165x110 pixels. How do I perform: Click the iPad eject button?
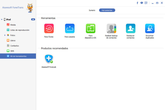click(x=33, y=19)
